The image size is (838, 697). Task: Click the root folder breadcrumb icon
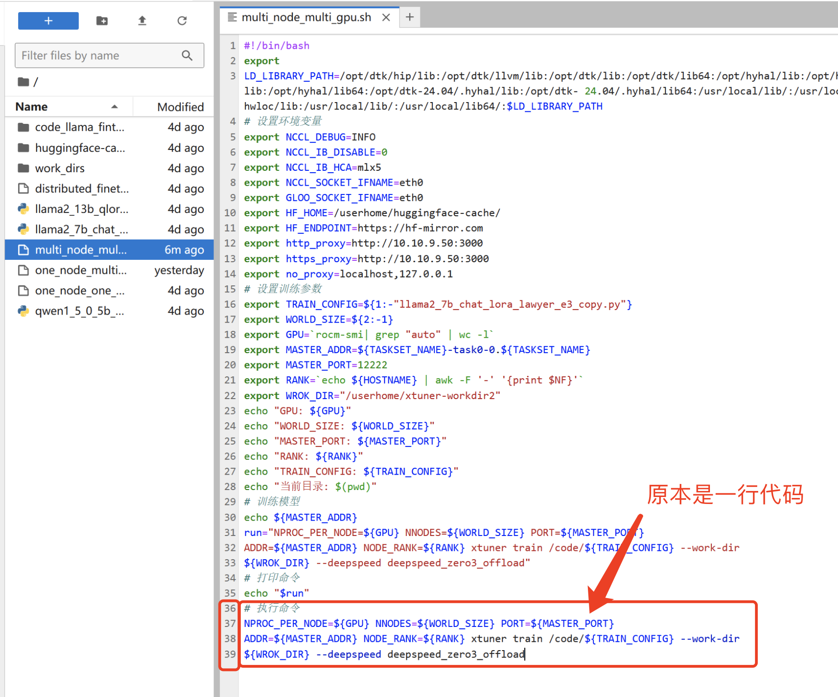[x=23, y=82]
